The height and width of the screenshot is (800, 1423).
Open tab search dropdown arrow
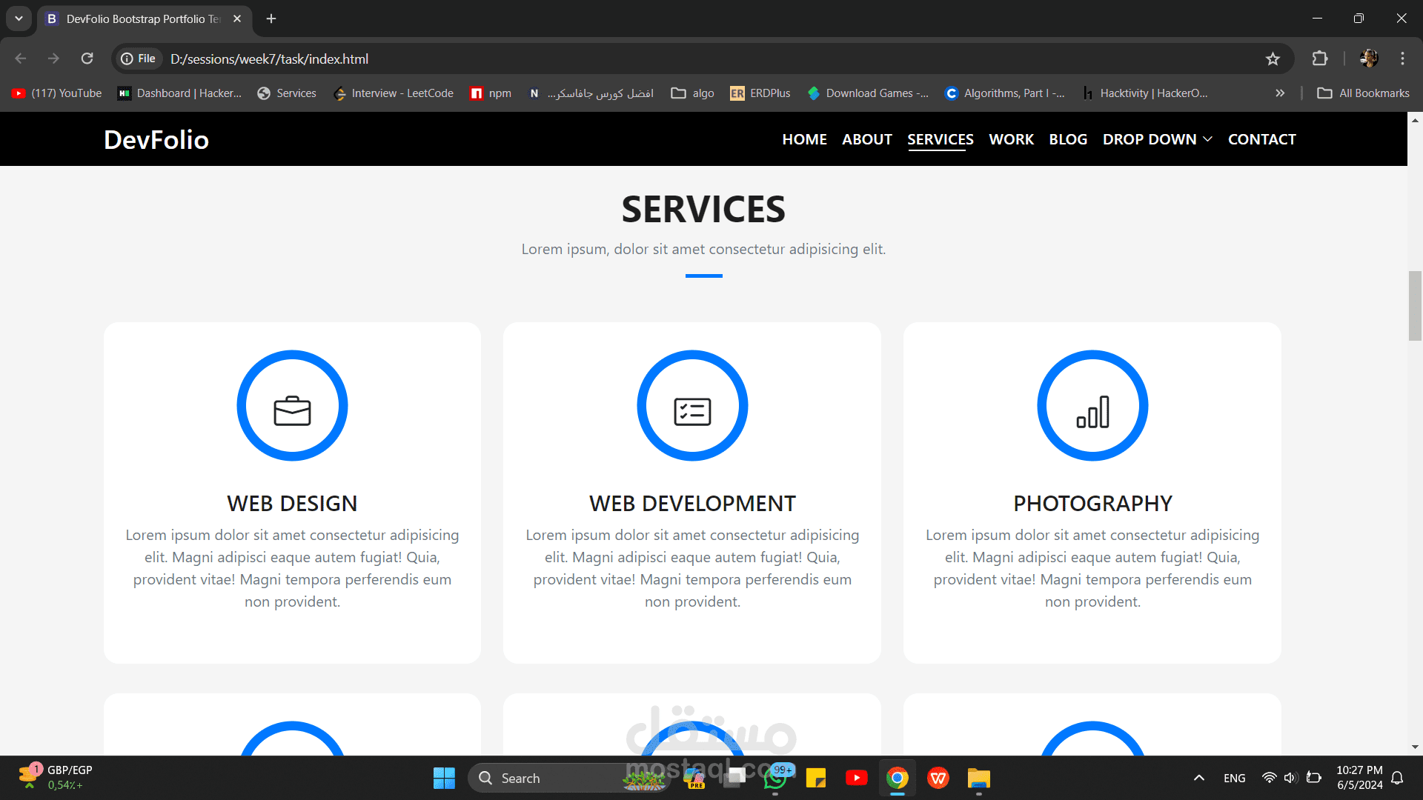click(x=19, y=19)
